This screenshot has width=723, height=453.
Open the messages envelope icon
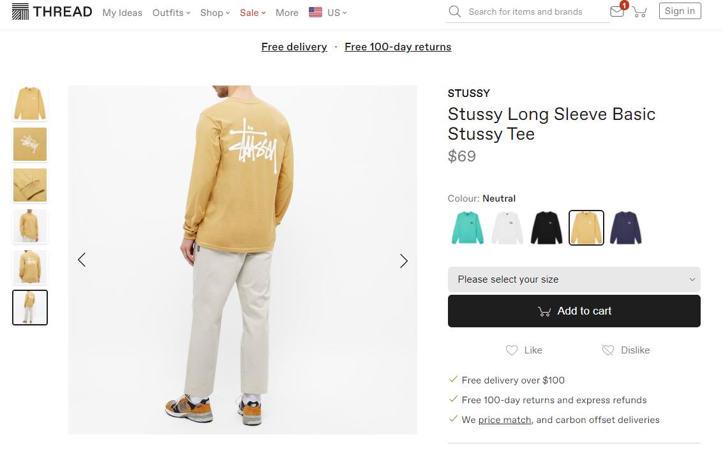pos(616,11)
